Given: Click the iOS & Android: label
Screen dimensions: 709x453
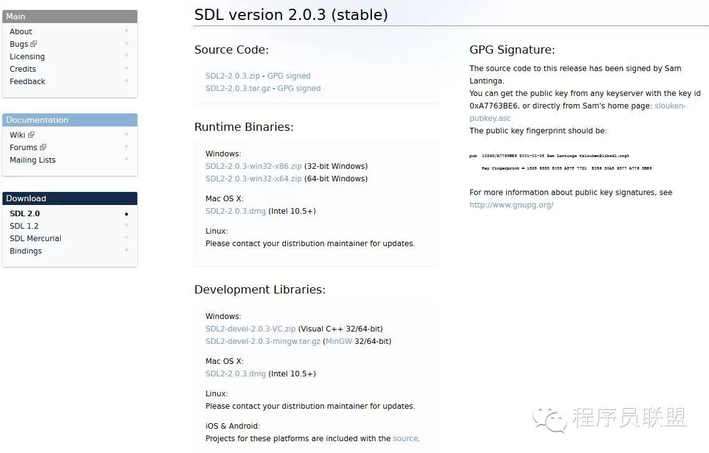Looking at the screenshot, I should click(233, 426).
